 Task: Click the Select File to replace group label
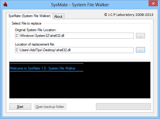click(26, 23)
